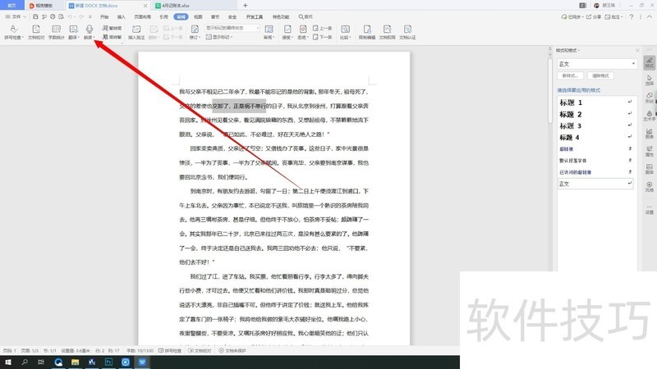Open Document Certification (文档认证)
Screen dimensions: 657x369
pyautogui.click(x=407, y=32)
